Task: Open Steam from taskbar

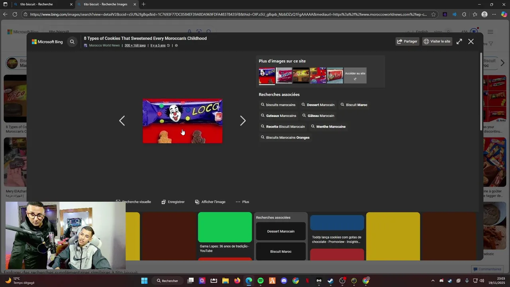Action: (330, 281)
